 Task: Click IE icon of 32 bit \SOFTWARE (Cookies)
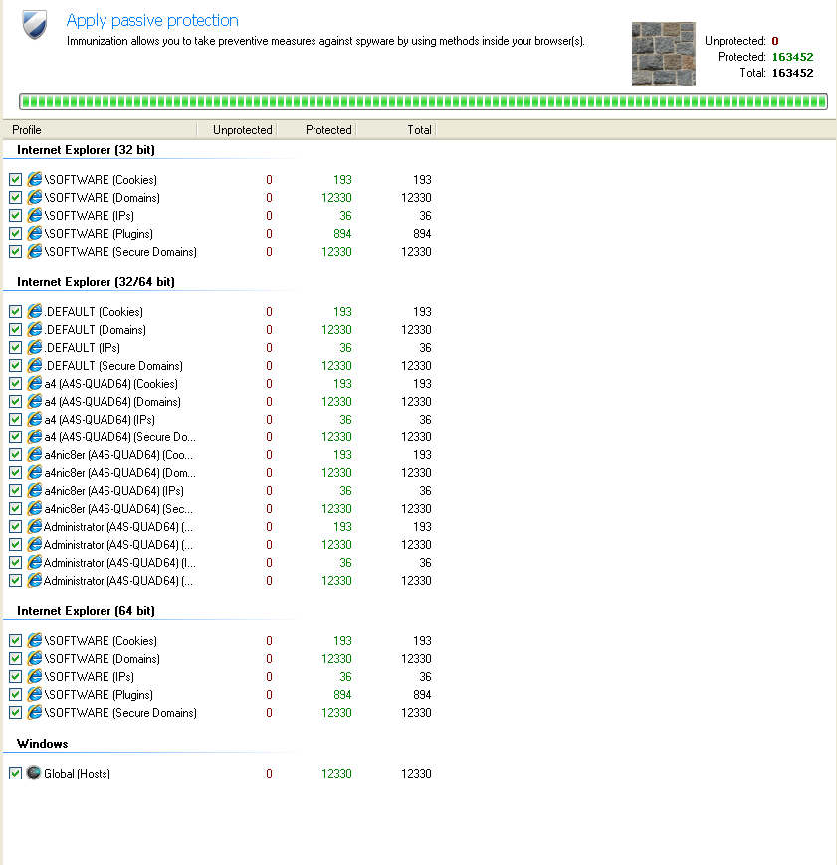[x=35, y=179]
